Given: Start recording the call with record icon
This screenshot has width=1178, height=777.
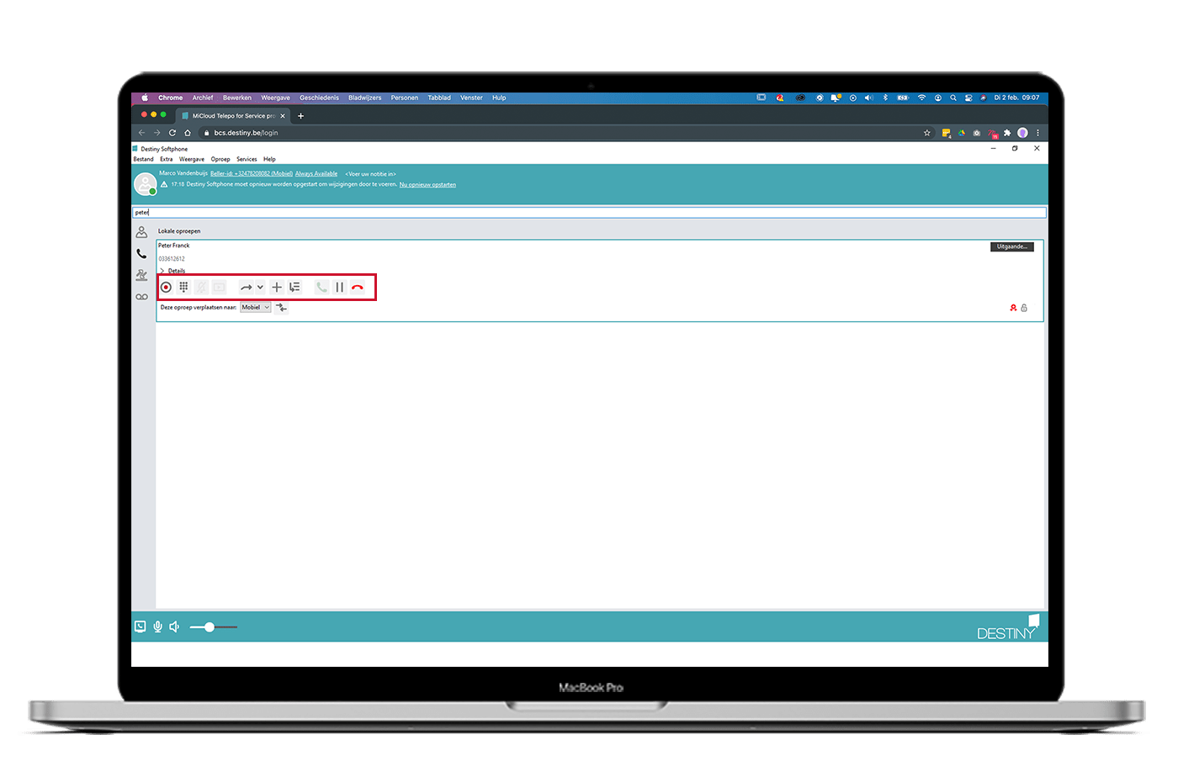Looking at the screenshot, I should 166,288.
